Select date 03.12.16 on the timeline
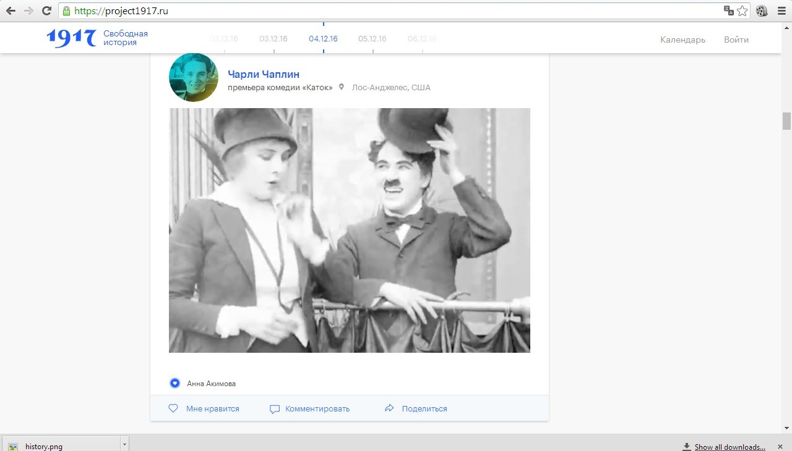This screenshot has height=451, width=792. 273,39
